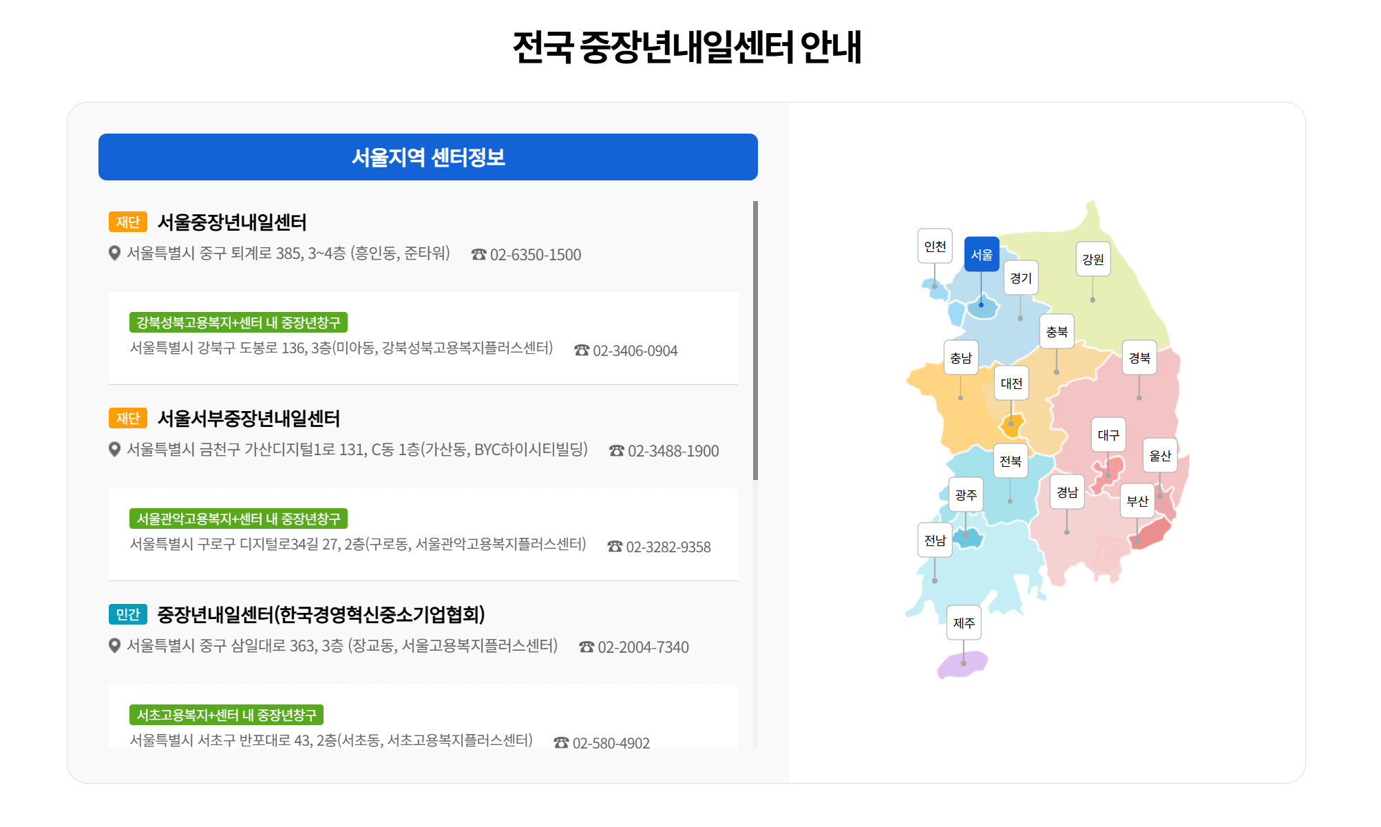Click the 경기 map region label
1381x827 pixels.
1020,278
